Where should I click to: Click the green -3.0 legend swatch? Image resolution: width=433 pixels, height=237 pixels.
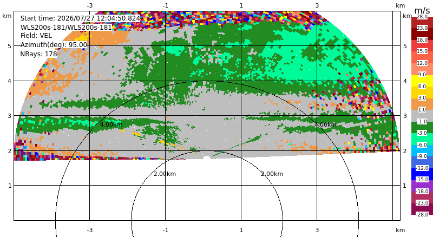point(422,127)
